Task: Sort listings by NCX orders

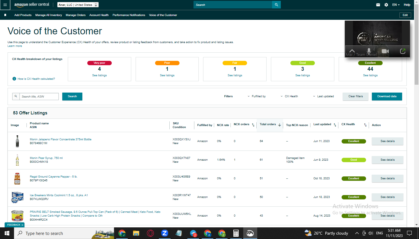Action: click(x=253, y=125)
